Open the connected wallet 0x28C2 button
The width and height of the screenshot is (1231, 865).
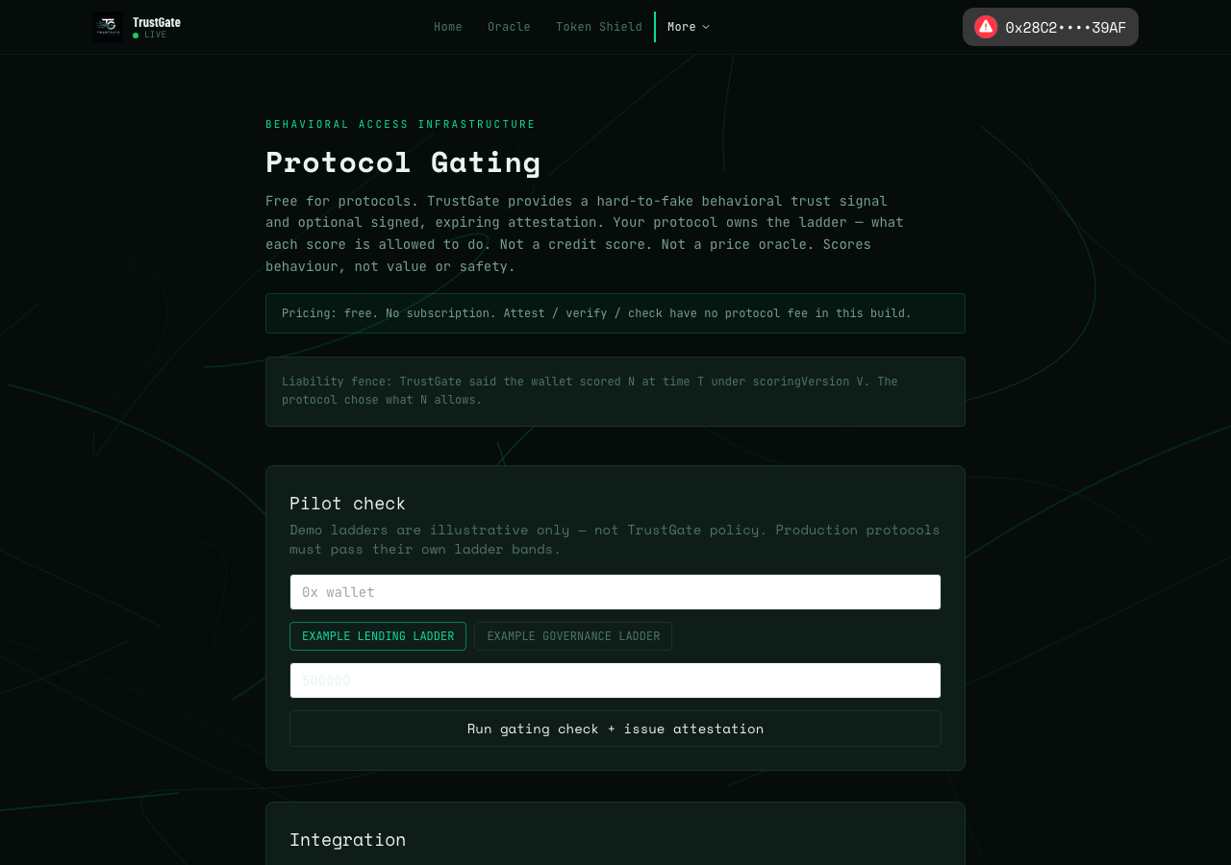point(1050,27)
